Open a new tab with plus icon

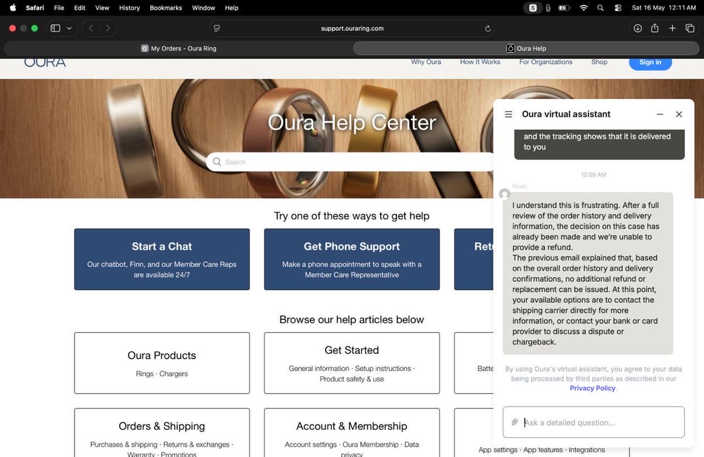click(673, 28)
